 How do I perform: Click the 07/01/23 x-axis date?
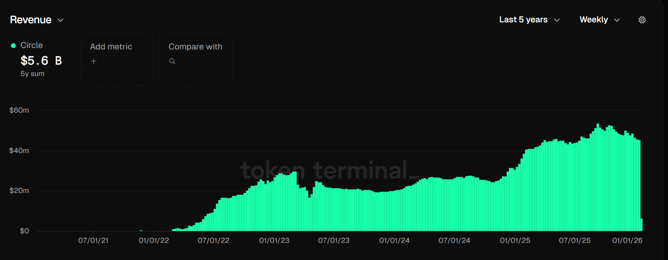334,241
